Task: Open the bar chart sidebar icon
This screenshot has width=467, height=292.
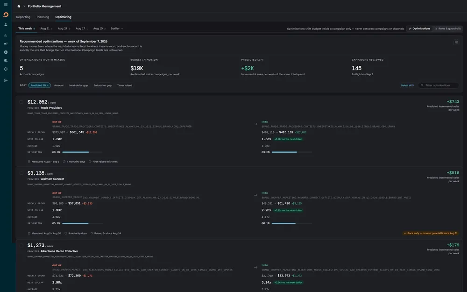Action: 6,35
